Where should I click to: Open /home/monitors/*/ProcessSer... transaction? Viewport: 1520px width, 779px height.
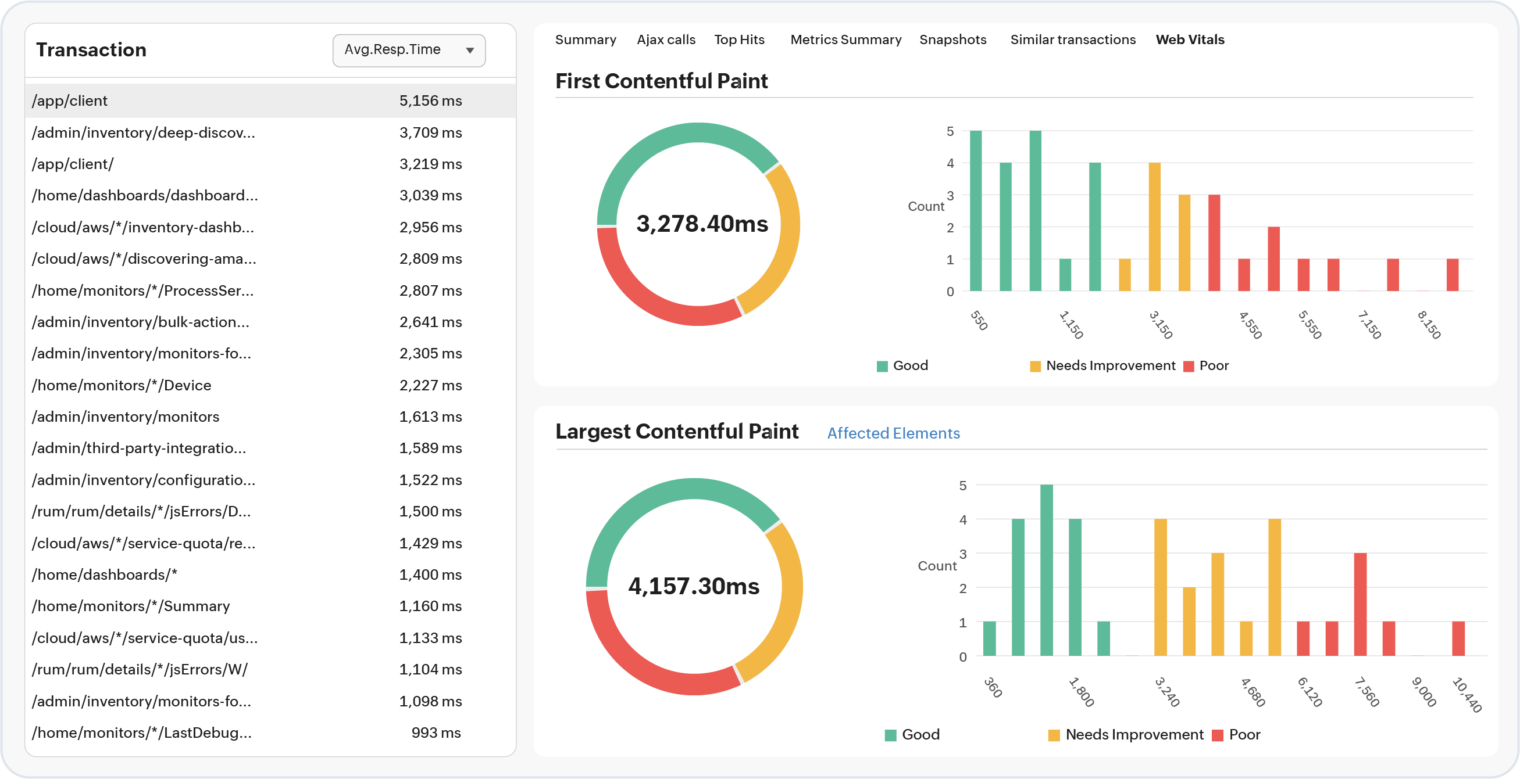point(270,290)
